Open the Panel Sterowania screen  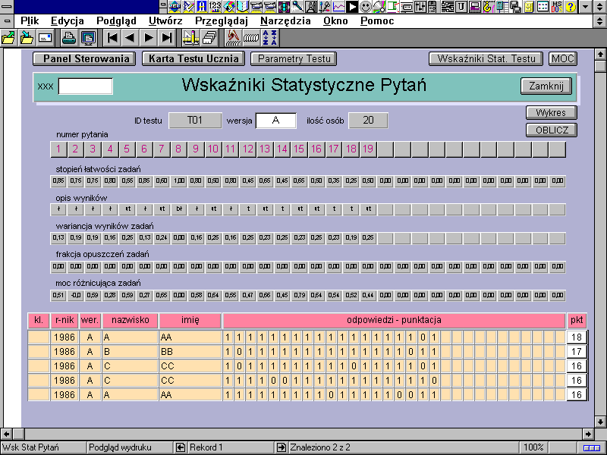coord(84,58)
